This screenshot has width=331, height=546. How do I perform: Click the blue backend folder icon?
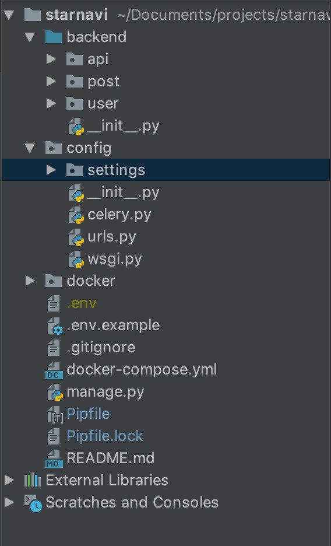click(x=54, y=37)
